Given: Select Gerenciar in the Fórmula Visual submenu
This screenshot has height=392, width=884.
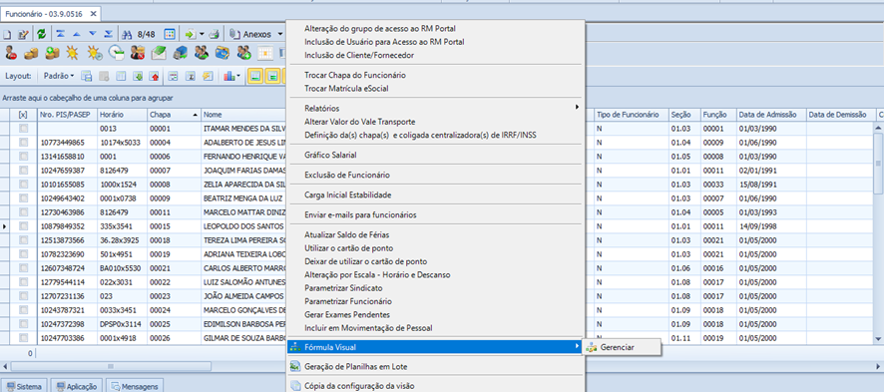Looking at the screenshot, I should 622,347.
